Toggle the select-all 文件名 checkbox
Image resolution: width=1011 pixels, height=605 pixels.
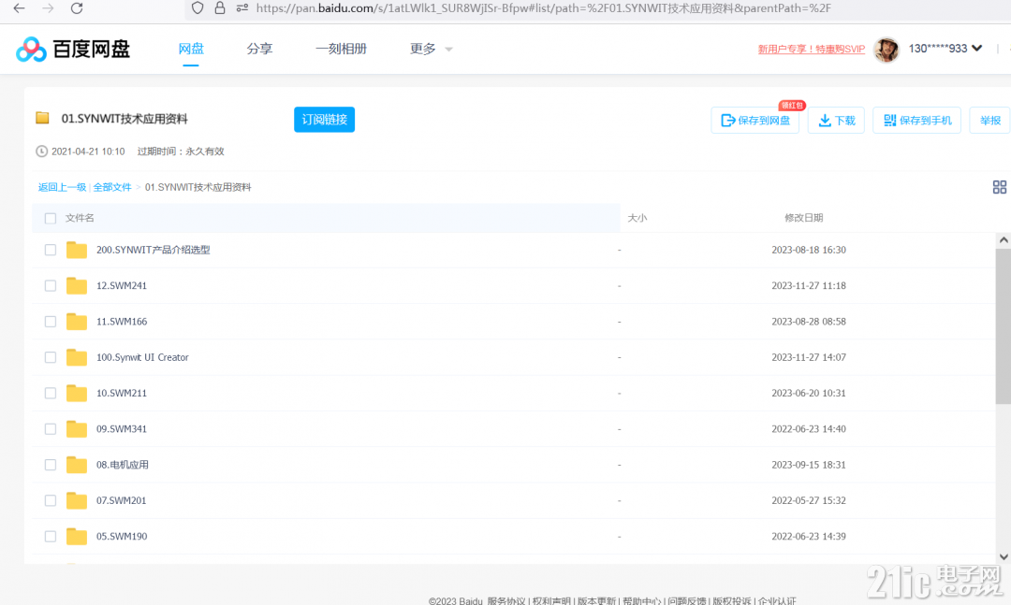[x=51, y=219]
